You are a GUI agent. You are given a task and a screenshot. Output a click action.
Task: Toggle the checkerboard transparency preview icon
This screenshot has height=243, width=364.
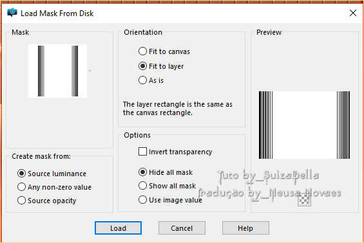pos(304,200)
